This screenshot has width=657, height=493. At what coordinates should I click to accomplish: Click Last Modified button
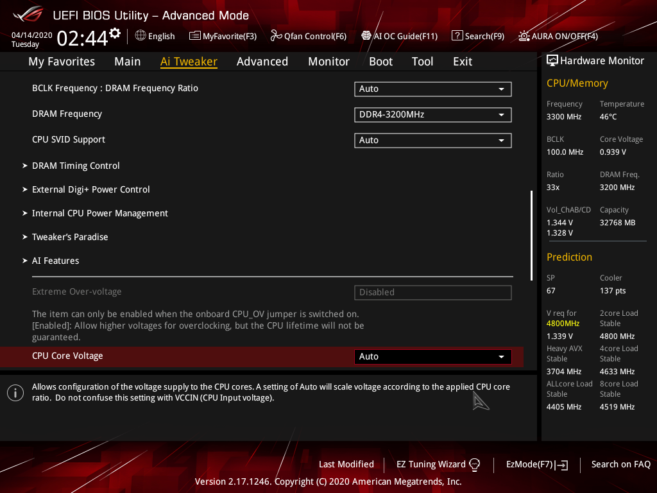click(x=346, y=464)
